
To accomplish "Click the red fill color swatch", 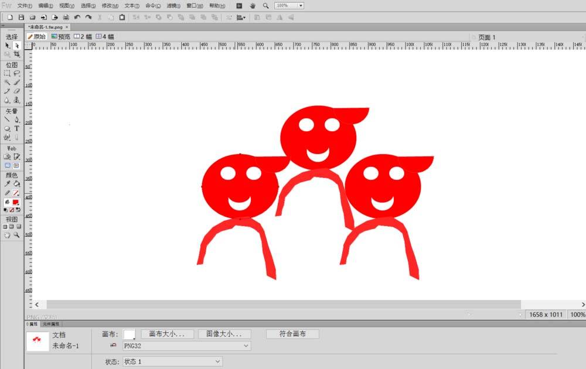I will click(16, 202).
